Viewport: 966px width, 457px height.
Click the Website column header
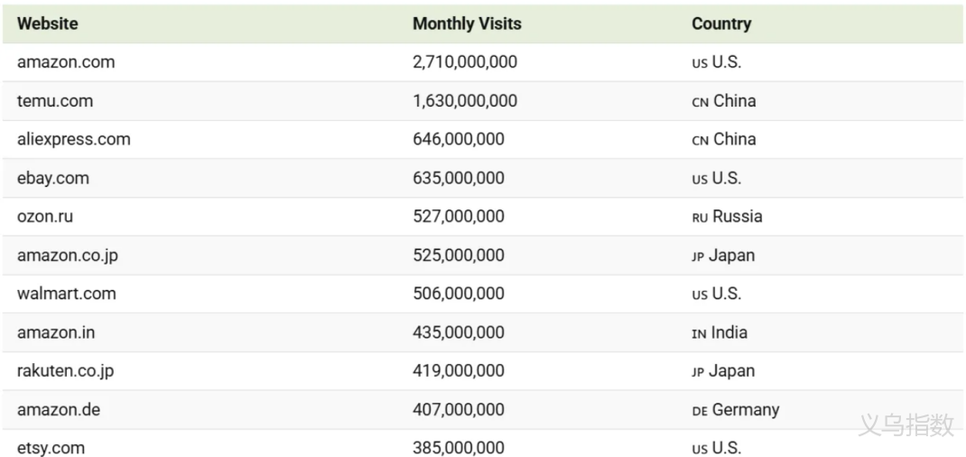pos(48,24)
